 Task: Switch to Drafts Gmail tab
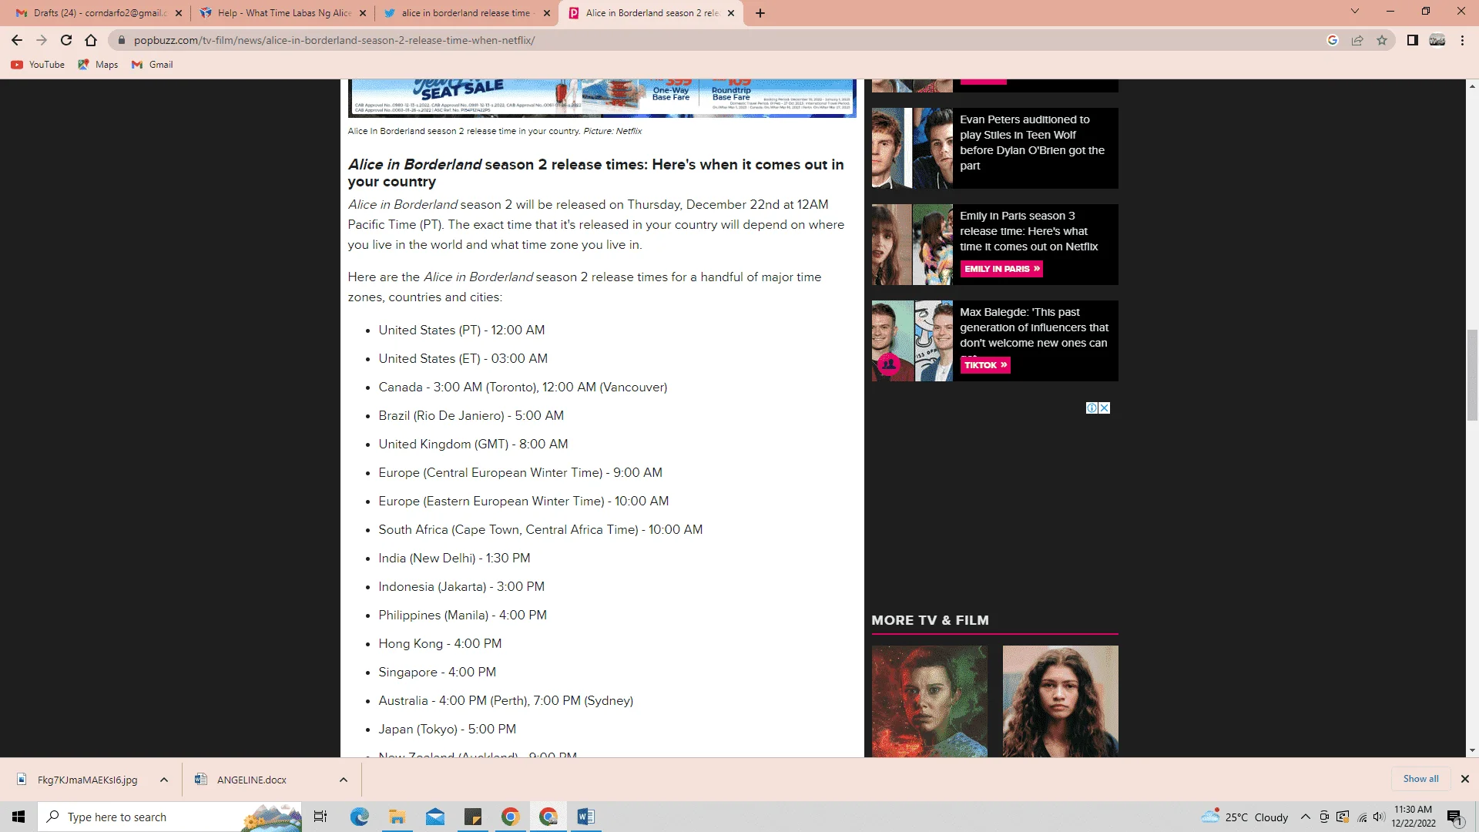pyautogui.click(x=99, y=13)
